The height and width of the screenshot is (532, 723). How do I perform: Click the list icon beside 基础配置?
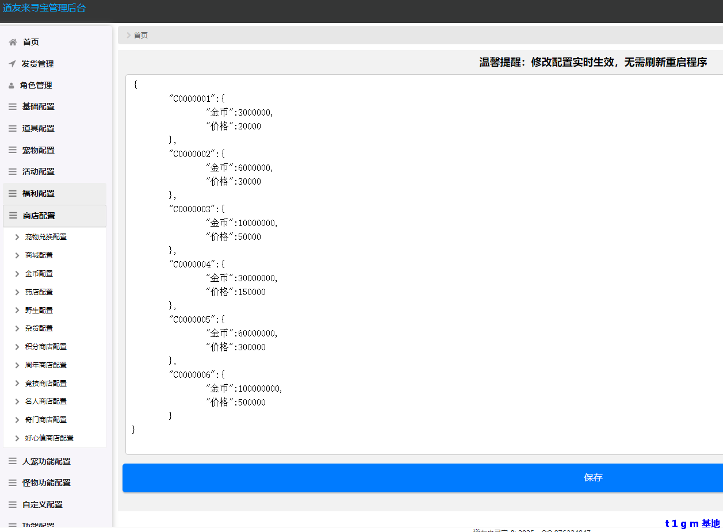(x=13, y=106)
